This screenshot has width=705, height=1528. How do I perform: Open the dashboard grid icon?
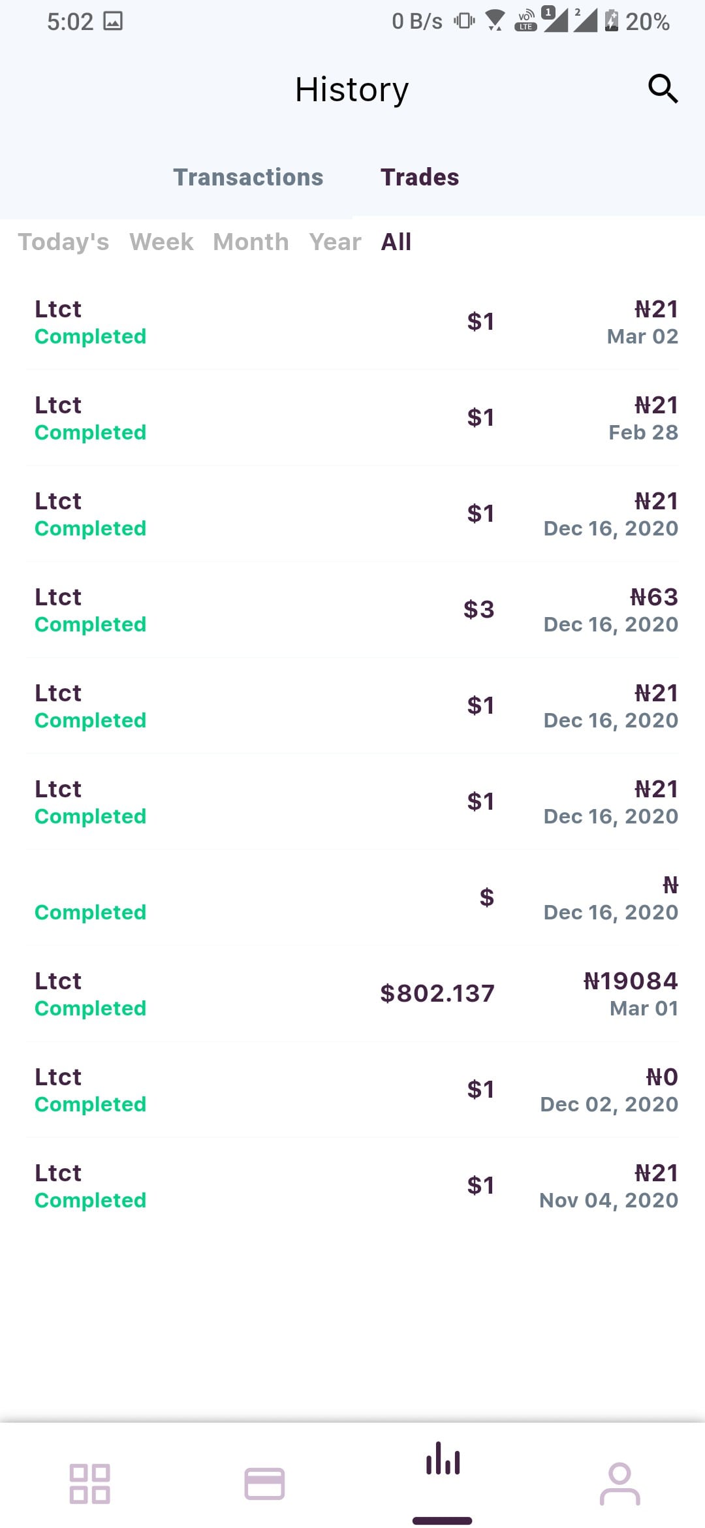(89, 1484)
